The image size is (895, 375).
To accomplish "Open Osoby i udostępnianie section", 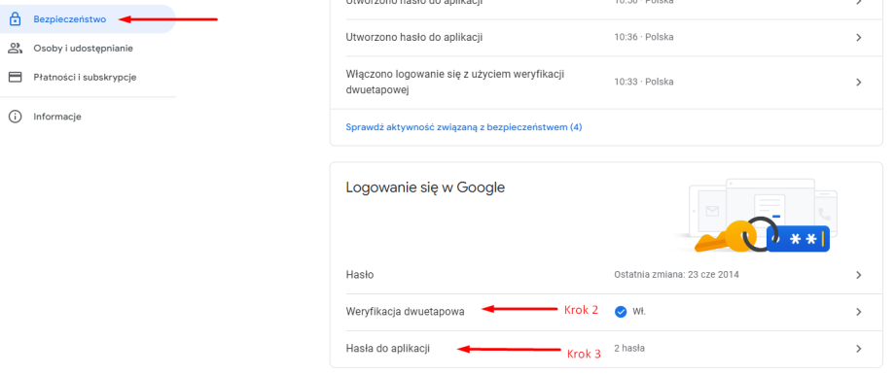I will pyautogui.click(x=84, y=49).
